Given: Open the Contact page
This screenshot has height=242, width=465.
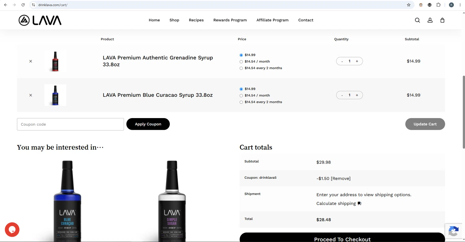Looking at the screenshot, I should pos(306,20).
